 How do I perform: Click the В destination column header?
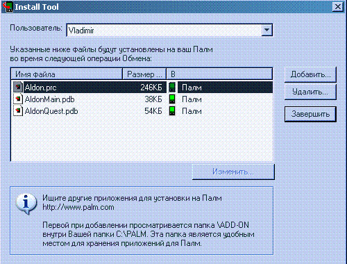219,74
